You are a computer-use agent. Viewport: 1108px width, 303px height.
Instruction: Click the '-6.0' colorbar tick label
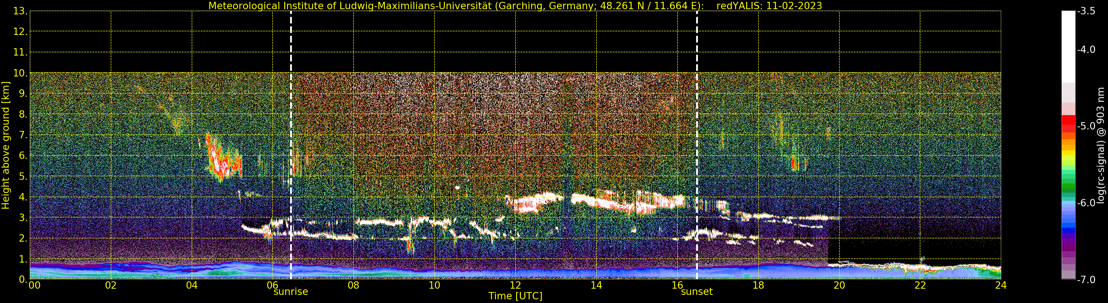coord(1086,203)
